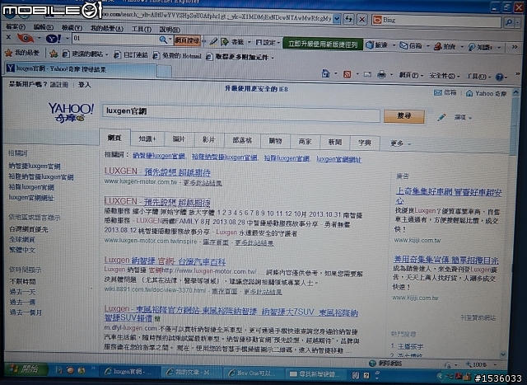Click 升級使用更安全的 IE8 link
527x385 pixels.
[256, 89]
